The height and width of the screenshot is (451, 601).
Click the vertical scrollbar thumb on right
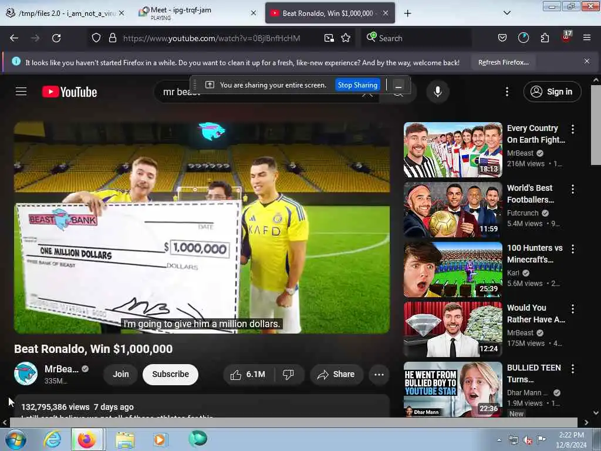tap(596, 125)
